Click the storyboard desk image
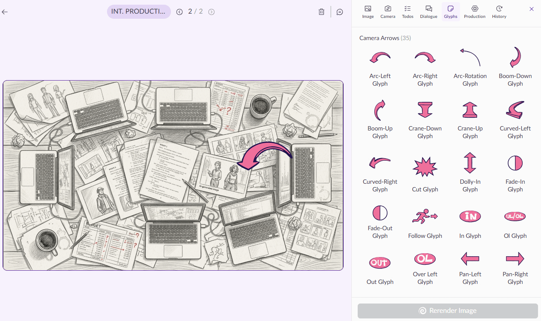Image resolution: width=541 pixels, height=321 pixels. pyautogui.click(x=173, y=176)
